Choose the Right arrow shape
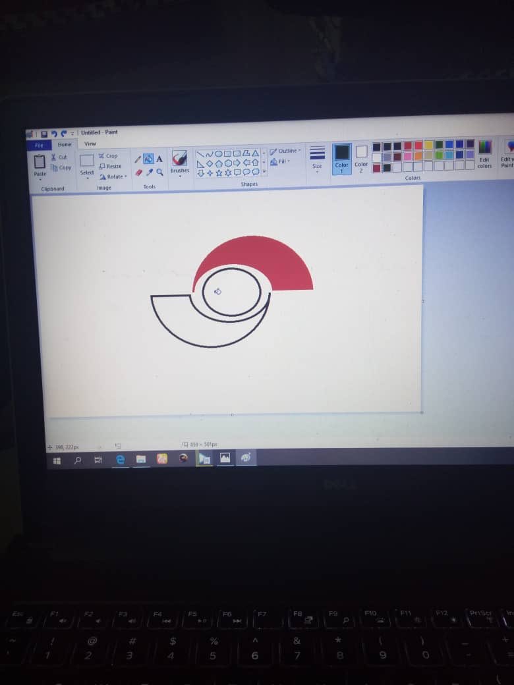 237,163
